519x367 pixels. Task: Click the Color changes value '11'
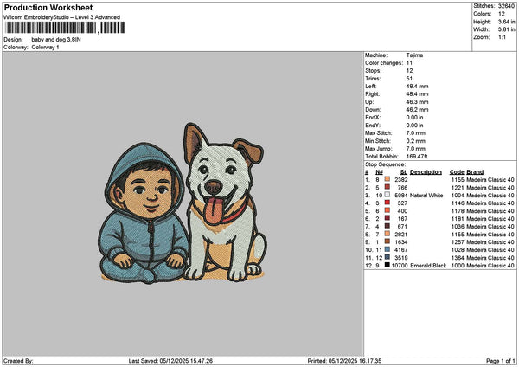pyautogui.click(x=409, y=63)
